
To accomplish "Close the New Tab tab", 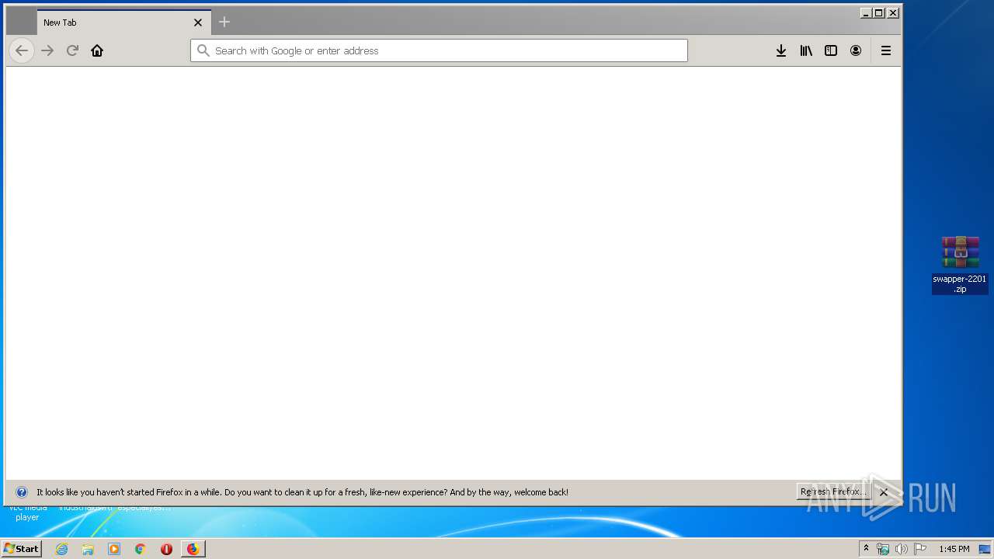I will coord(198,23).
